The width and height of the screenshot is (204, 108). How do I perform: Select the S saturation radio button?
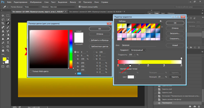(x=75, y=55)
